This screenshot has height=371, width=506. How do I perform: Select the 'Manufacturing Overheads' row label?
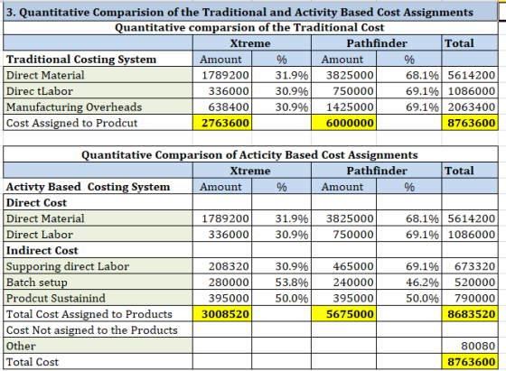tap(98, 107)
